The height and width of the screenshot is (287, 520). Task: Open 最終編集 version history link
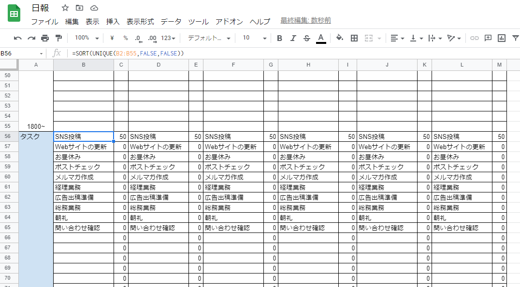(x=306, y=21)
